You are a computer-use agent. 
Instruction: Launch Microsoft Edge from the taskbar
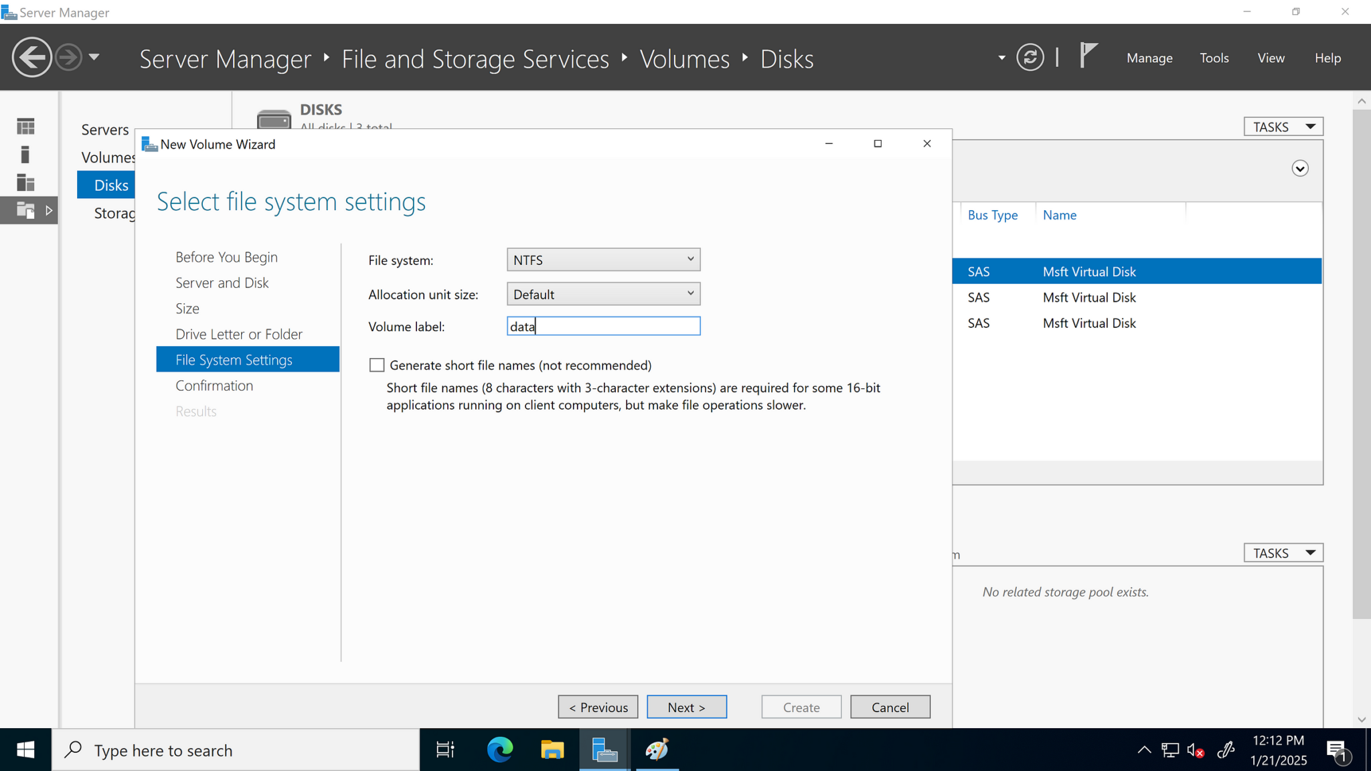[499, 750]
